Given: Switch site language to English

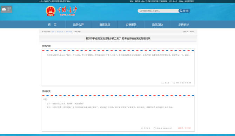Looking at the screenshot, I should click(x=142, y=1).
